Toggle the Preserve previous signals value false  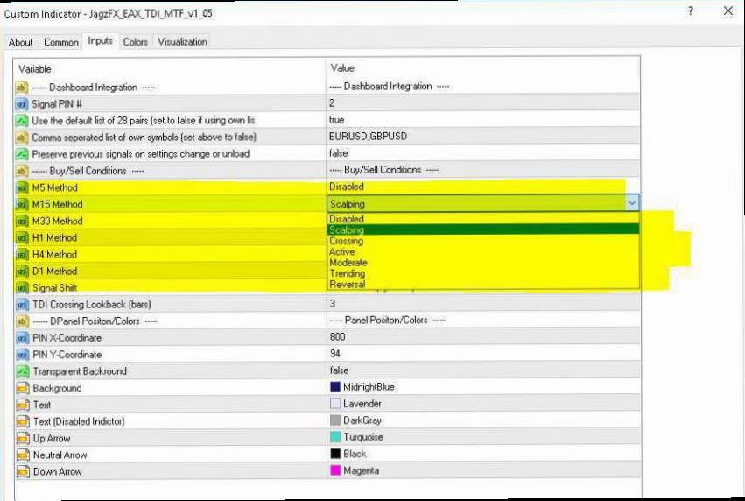pos(338,153)
